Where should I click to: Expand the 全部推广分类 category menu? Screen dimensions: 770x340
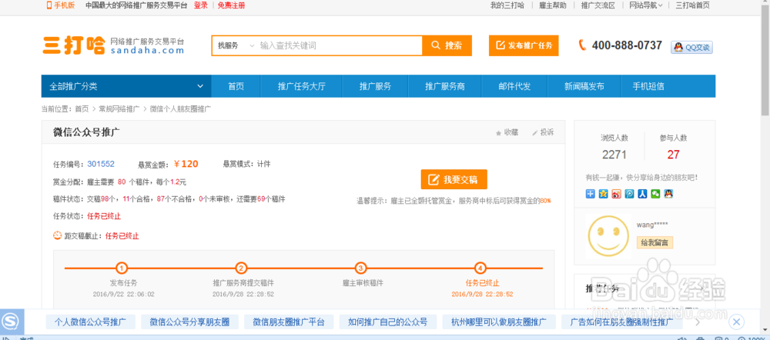[126, 86]
